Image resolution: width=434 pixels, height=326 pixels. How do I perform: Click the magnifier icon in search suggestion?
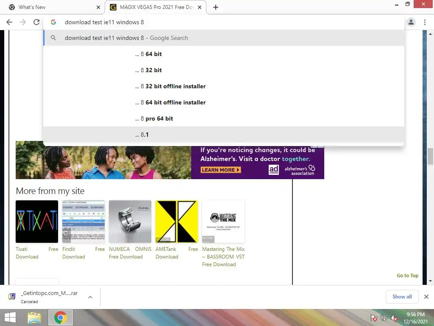[x=53, y=38]
